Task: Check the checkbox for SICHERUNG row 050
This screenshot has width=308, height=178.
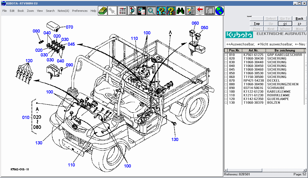Action: point(226,73)
